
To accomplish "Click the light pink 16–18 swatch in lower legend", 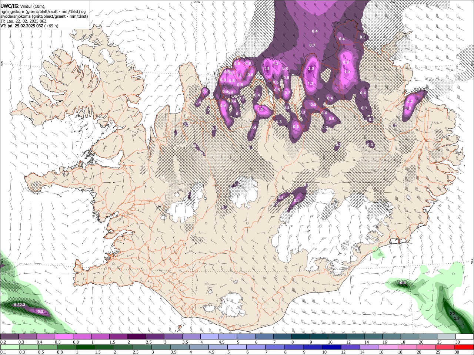I will tap(388, 347).
